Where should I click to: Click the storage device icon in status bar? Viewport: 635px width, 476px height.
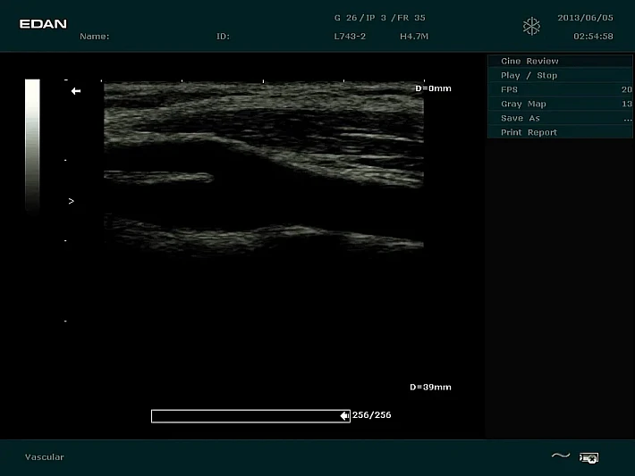pyautogui.click(x=588, y=457)
